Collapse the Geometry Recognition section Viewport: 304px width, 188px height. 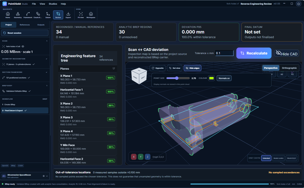coord(47,59)
